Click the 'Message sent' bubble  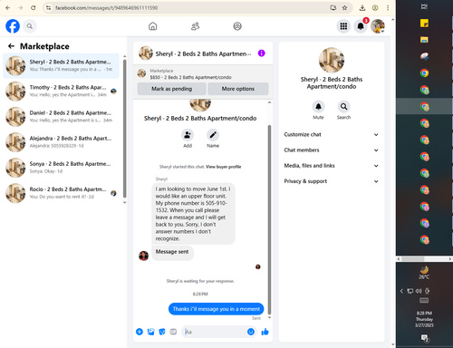[x=172, y=252]
